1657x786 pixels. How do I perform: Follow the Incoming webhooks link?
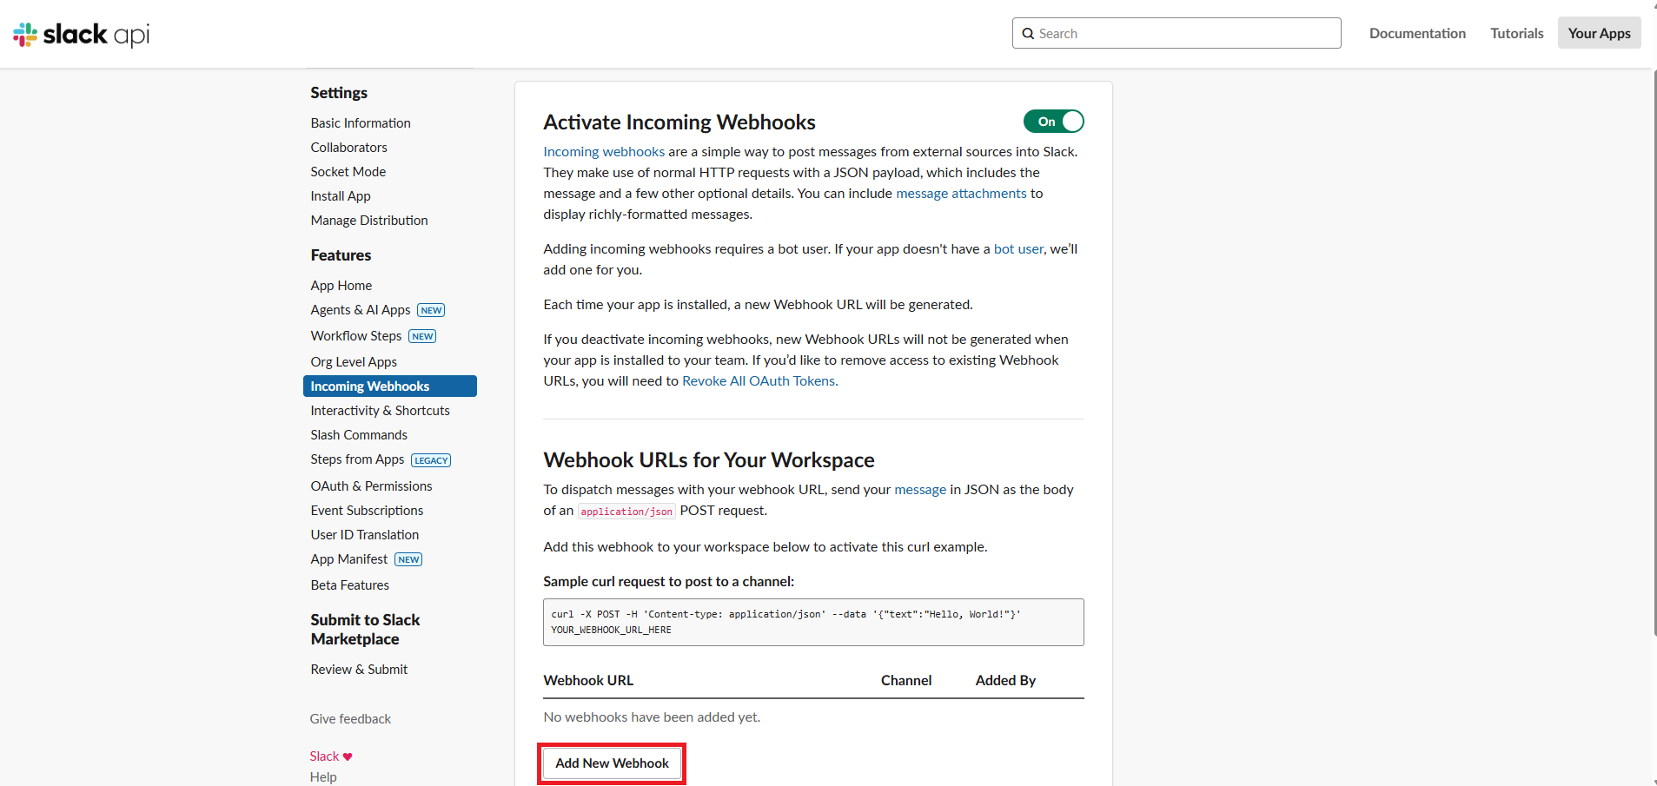604,152
